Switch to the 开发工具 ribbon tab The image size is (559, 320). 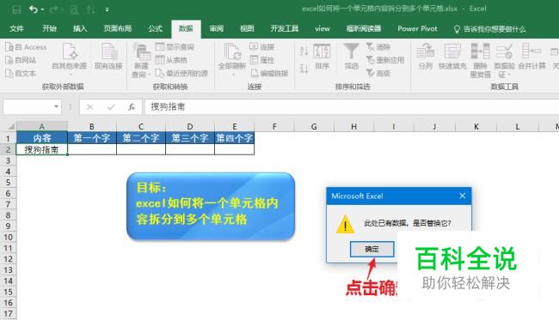tap(284, 29)
